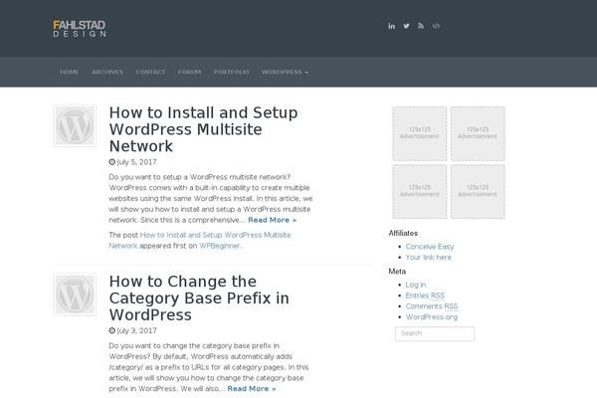Open the Conceive Easy affiliate link
The height and width of the screenshot is (398, 597).
pos(430,247)
